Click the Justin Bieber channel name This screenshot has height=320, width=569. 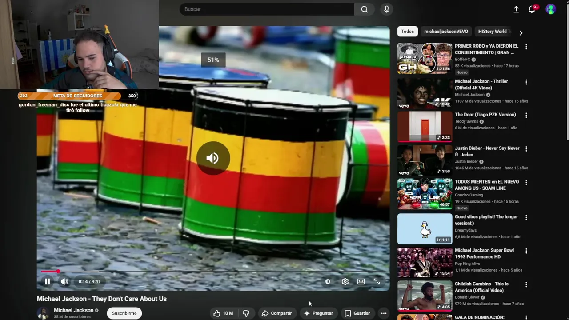pos(466,162)
